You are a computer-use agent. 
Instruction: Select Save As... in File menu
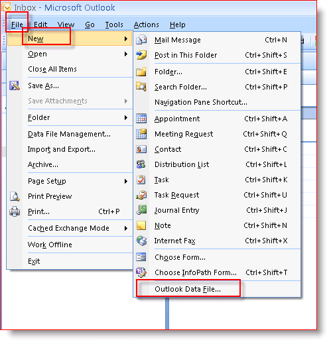click(x=70, y=85)
